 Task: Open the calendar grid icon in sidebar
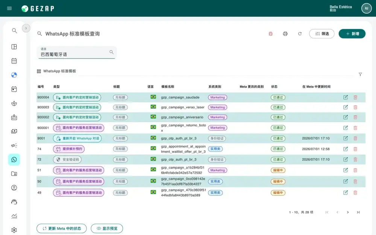click(x=14, y=61)
